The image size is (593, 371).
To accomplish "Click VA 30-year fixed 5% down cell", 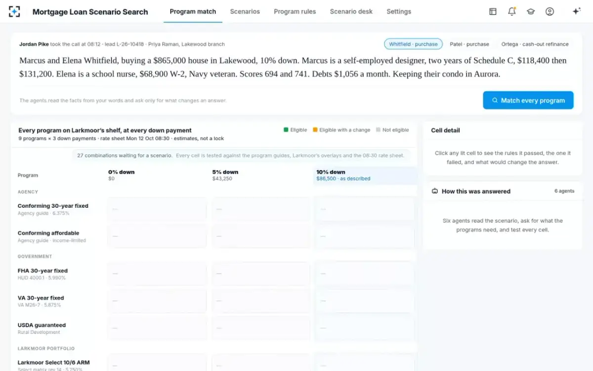I will [261, 301].
